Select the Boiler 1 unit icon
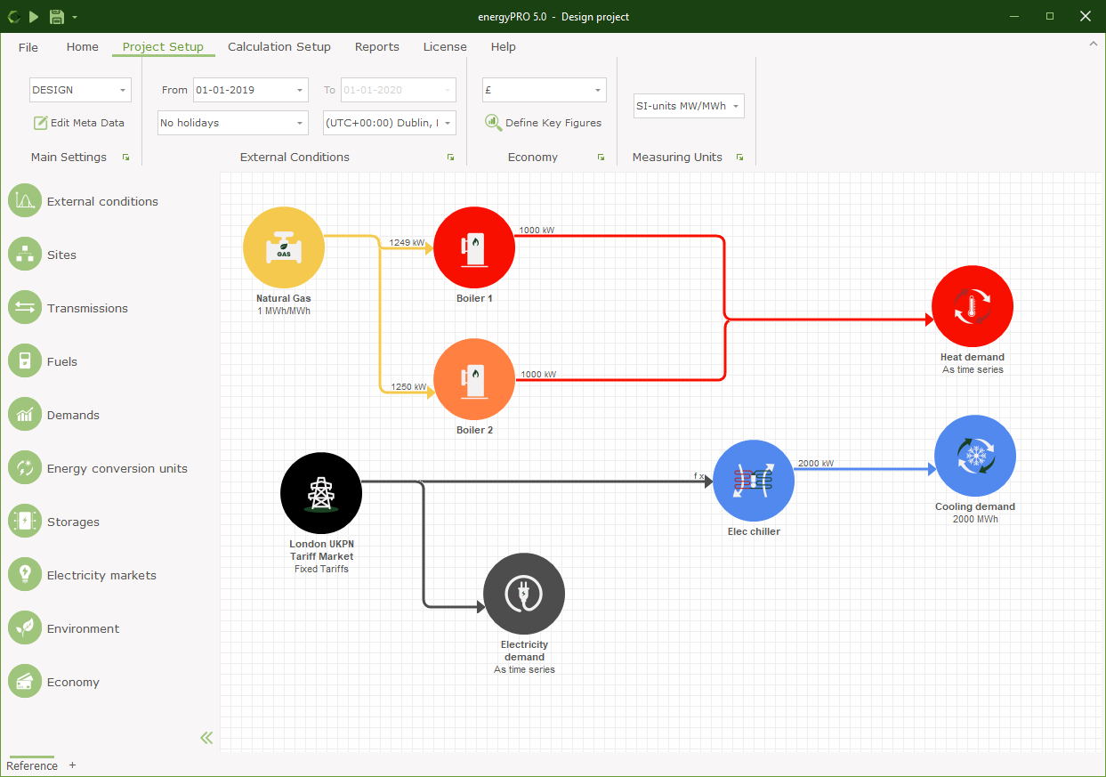The width and height of the screenshot is (1106, 777). point(474,247)
